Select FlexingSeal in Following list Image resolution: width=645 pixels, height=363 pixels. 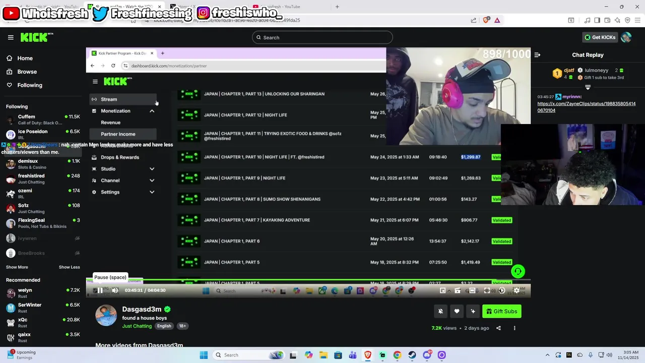pos(42,223)
